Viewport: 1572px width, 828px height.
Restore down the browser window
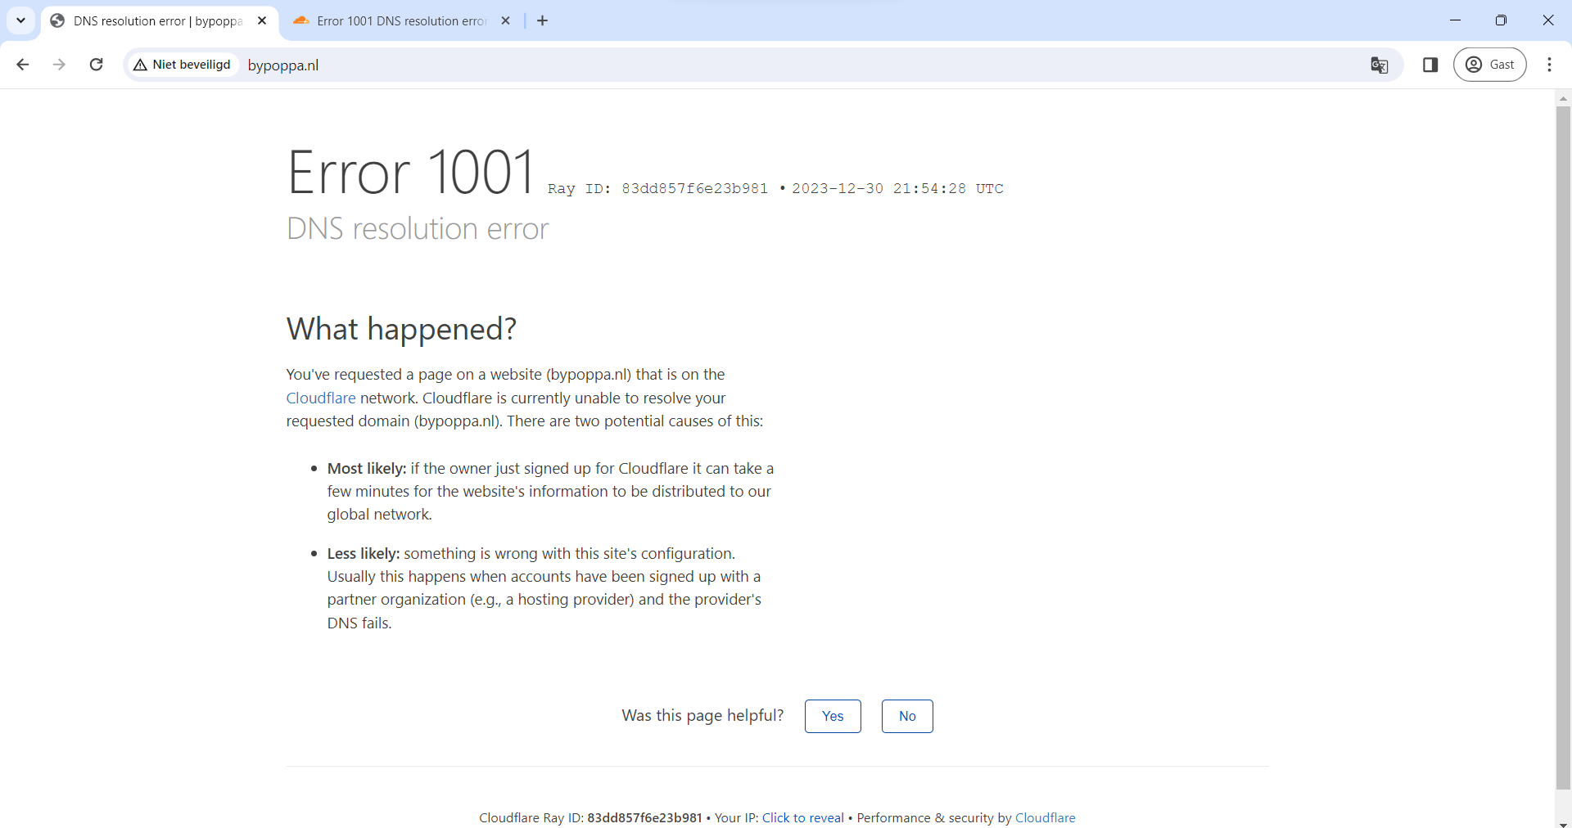pyautogui.click(x=1501, y=20)
